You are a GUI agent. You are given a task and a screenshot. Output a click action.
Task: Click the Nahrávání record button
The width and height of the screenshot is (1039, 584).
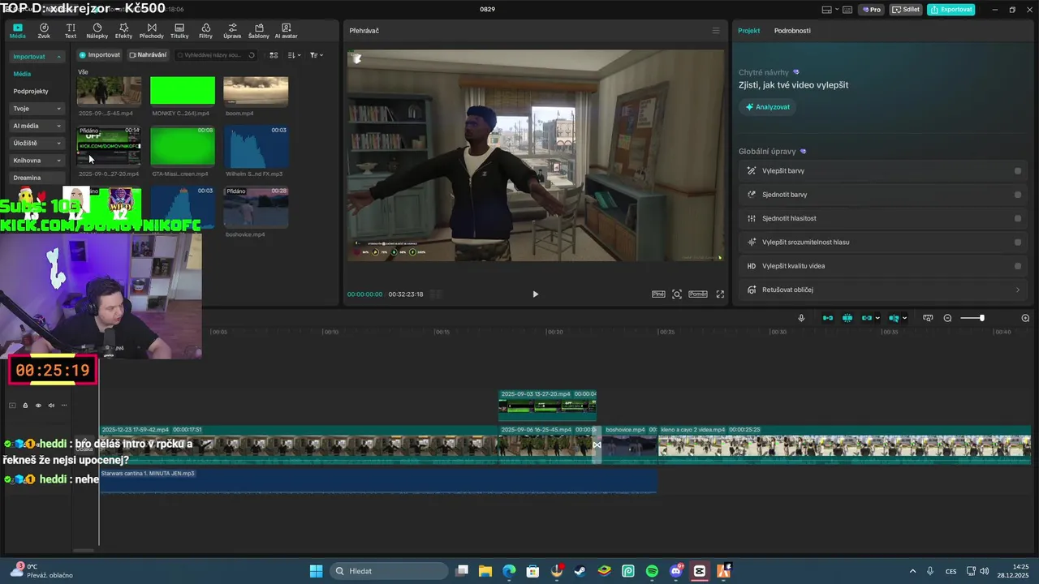click(x=148, y=55)
